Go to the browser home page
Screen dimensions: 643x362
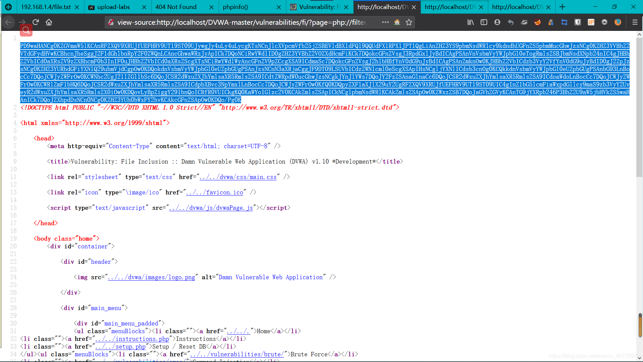[49, 22]
